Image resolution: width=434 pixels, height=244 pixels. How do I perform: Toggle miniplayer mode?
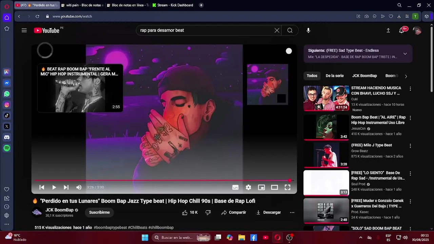(x=261, y=187)
